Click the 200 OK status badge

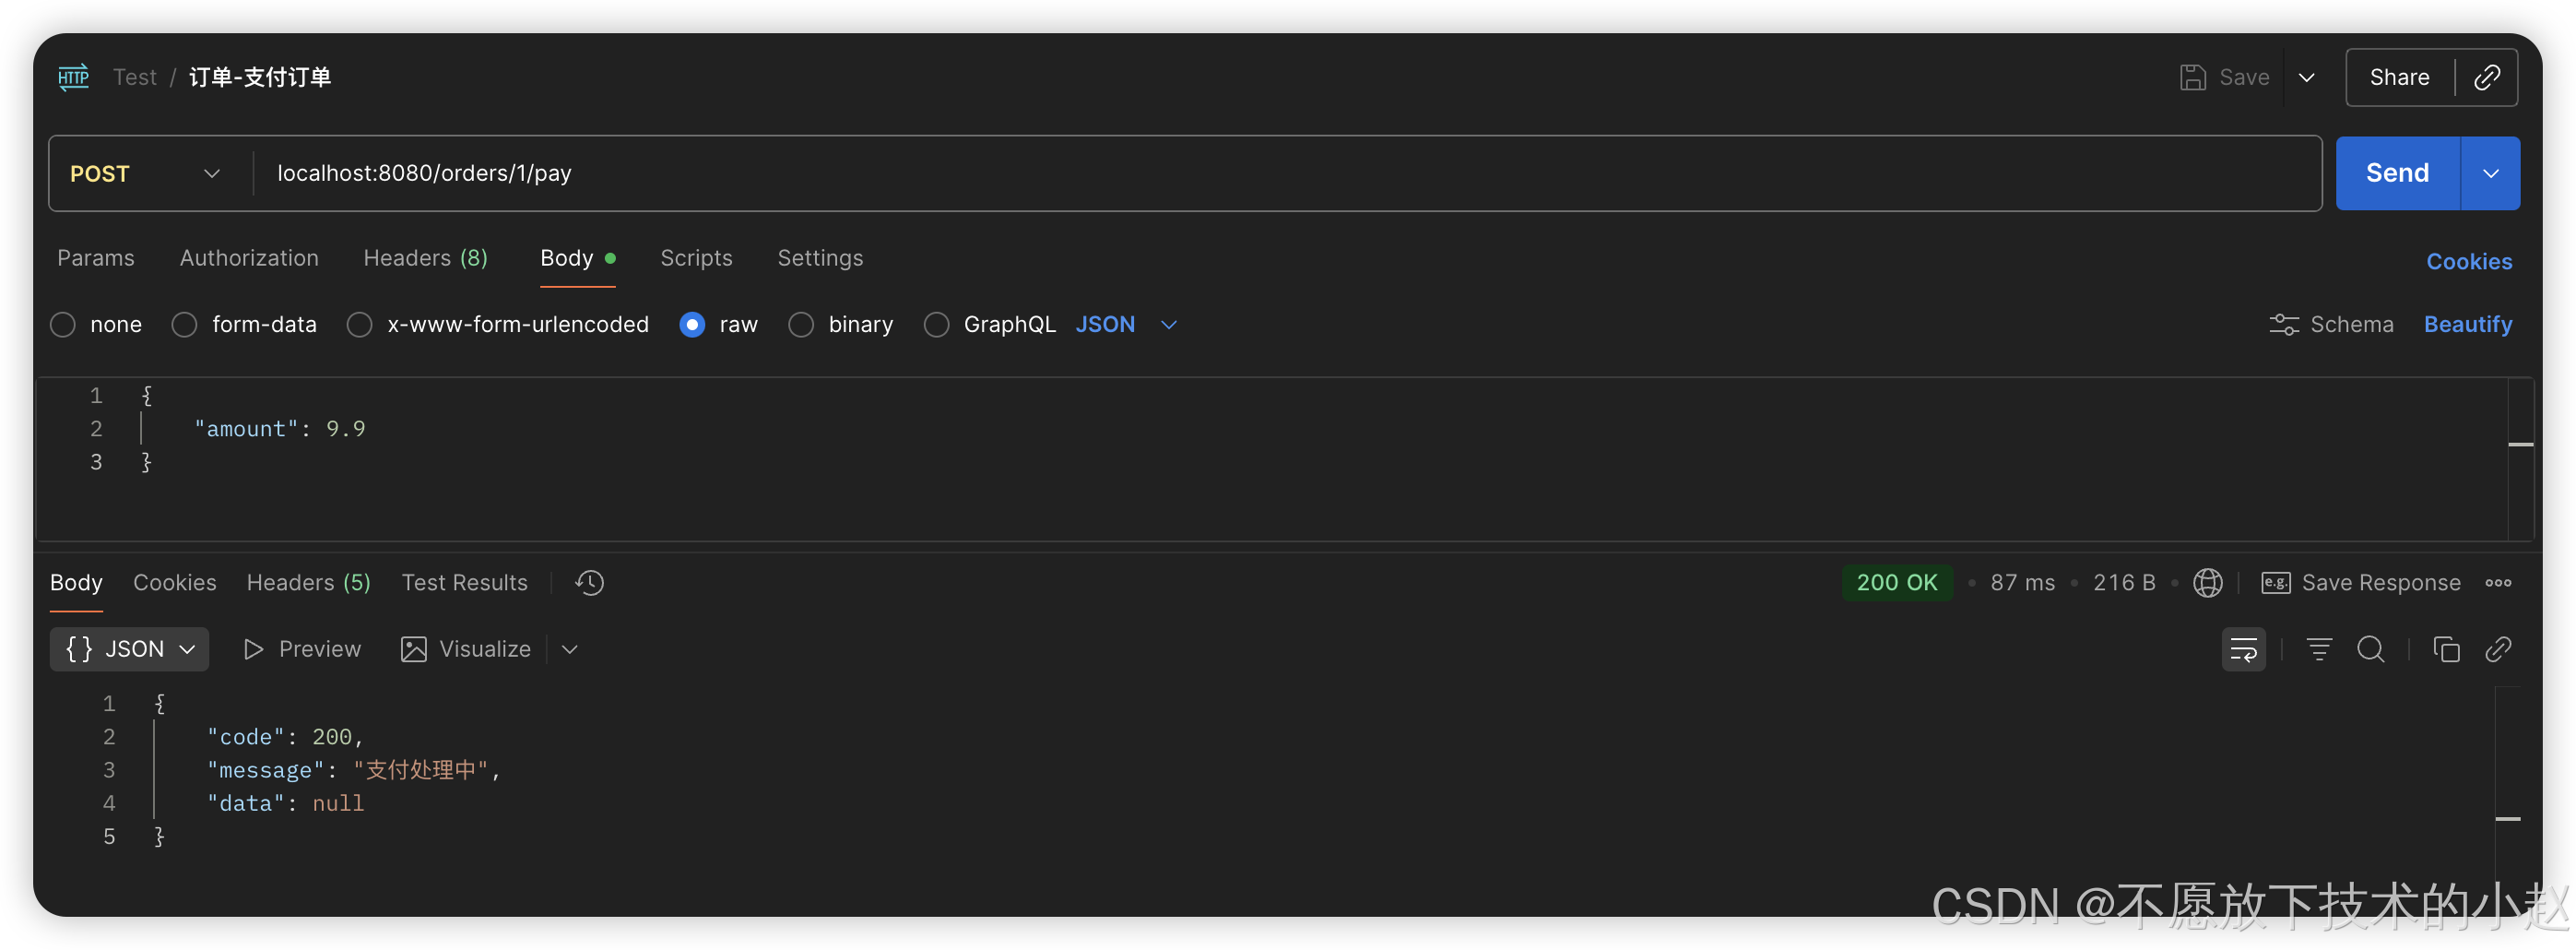click(x=1896, y=582)
